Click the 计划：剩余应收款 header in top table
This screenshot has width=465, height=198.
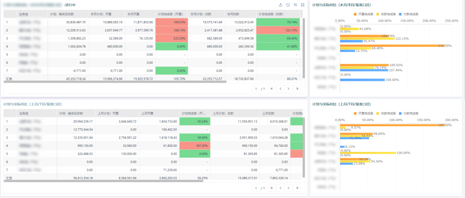pyautogui.click(x=68, y=14)
